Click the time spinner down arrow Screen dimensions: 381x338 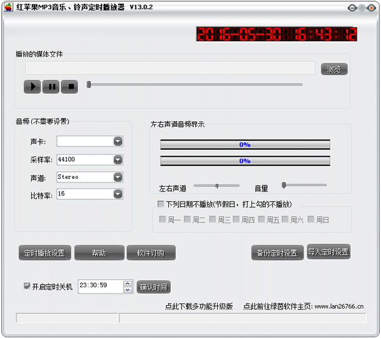point(128,289)
